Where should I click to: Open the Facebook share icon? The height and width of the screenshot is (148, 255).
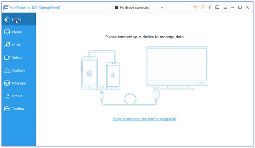point(210,7)
